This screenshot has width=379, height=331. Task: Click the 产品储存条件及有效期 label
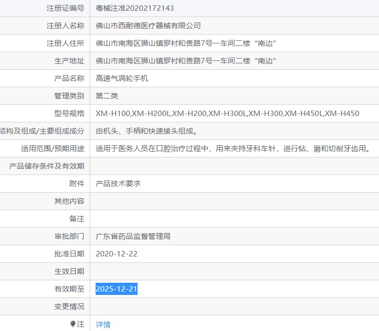click(x=47, y=166)
